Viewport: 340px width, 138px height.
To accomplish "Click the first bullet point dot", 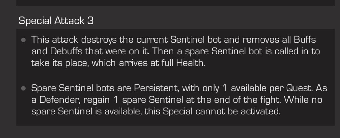I will point(23,40).
